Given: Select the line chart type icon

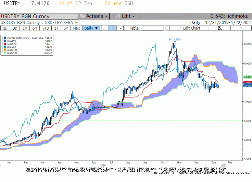Looking at the screenshot, I should 105,28.
